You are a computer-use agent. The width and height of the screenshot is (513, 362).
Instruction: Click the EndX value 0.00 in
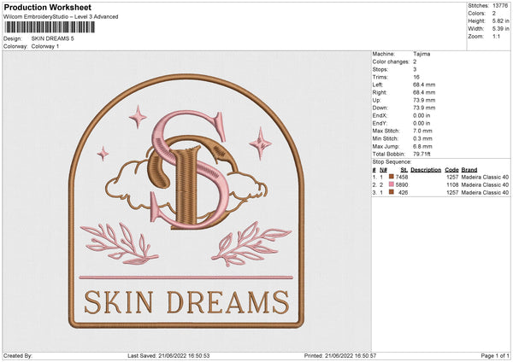422,115
